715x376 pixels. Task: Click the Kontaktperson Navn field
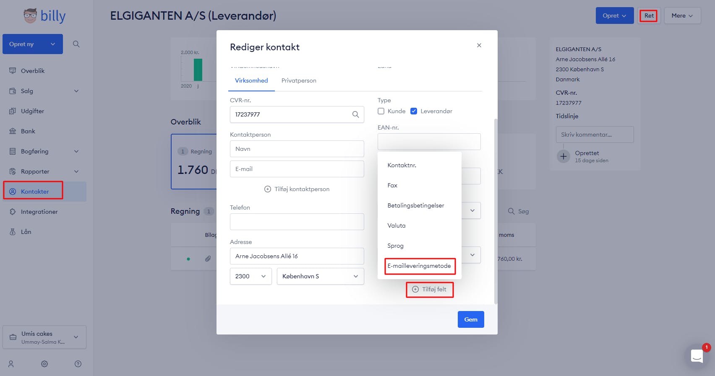pos(297,149)
